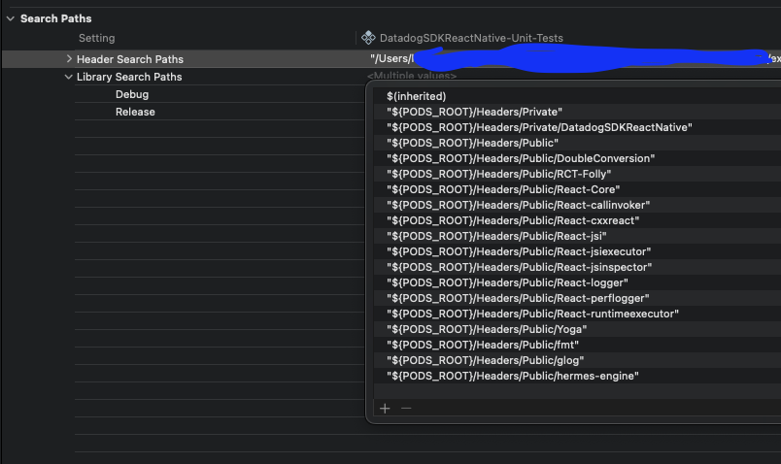Click the Search Paths section title
The width and height of the screenshot is (781, 464).
point(55,18)
